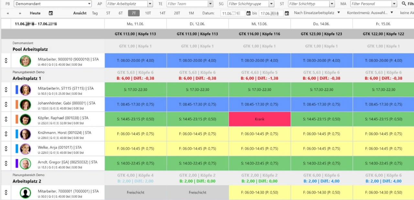
Task: Click the Mo, 11.06. column header
Action: [135, 24]
